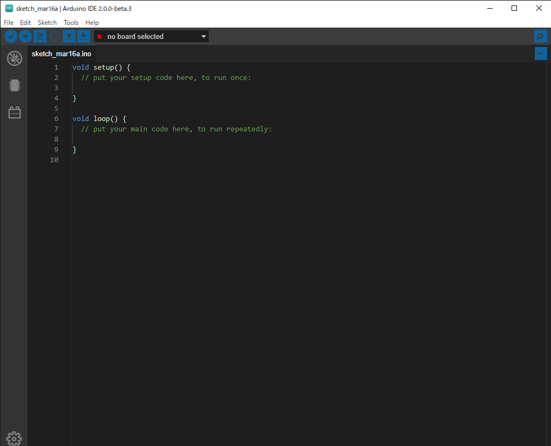Click the Open sketch up-arrow icon
This screenshot has width=551, height=446.
(69, 36)
